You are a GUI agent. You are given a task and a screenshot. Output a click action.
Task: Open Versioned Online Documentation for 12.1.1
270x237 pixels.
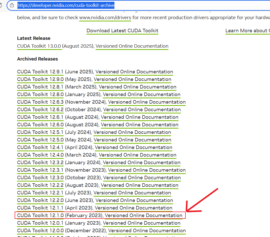(x=133, y=208)
